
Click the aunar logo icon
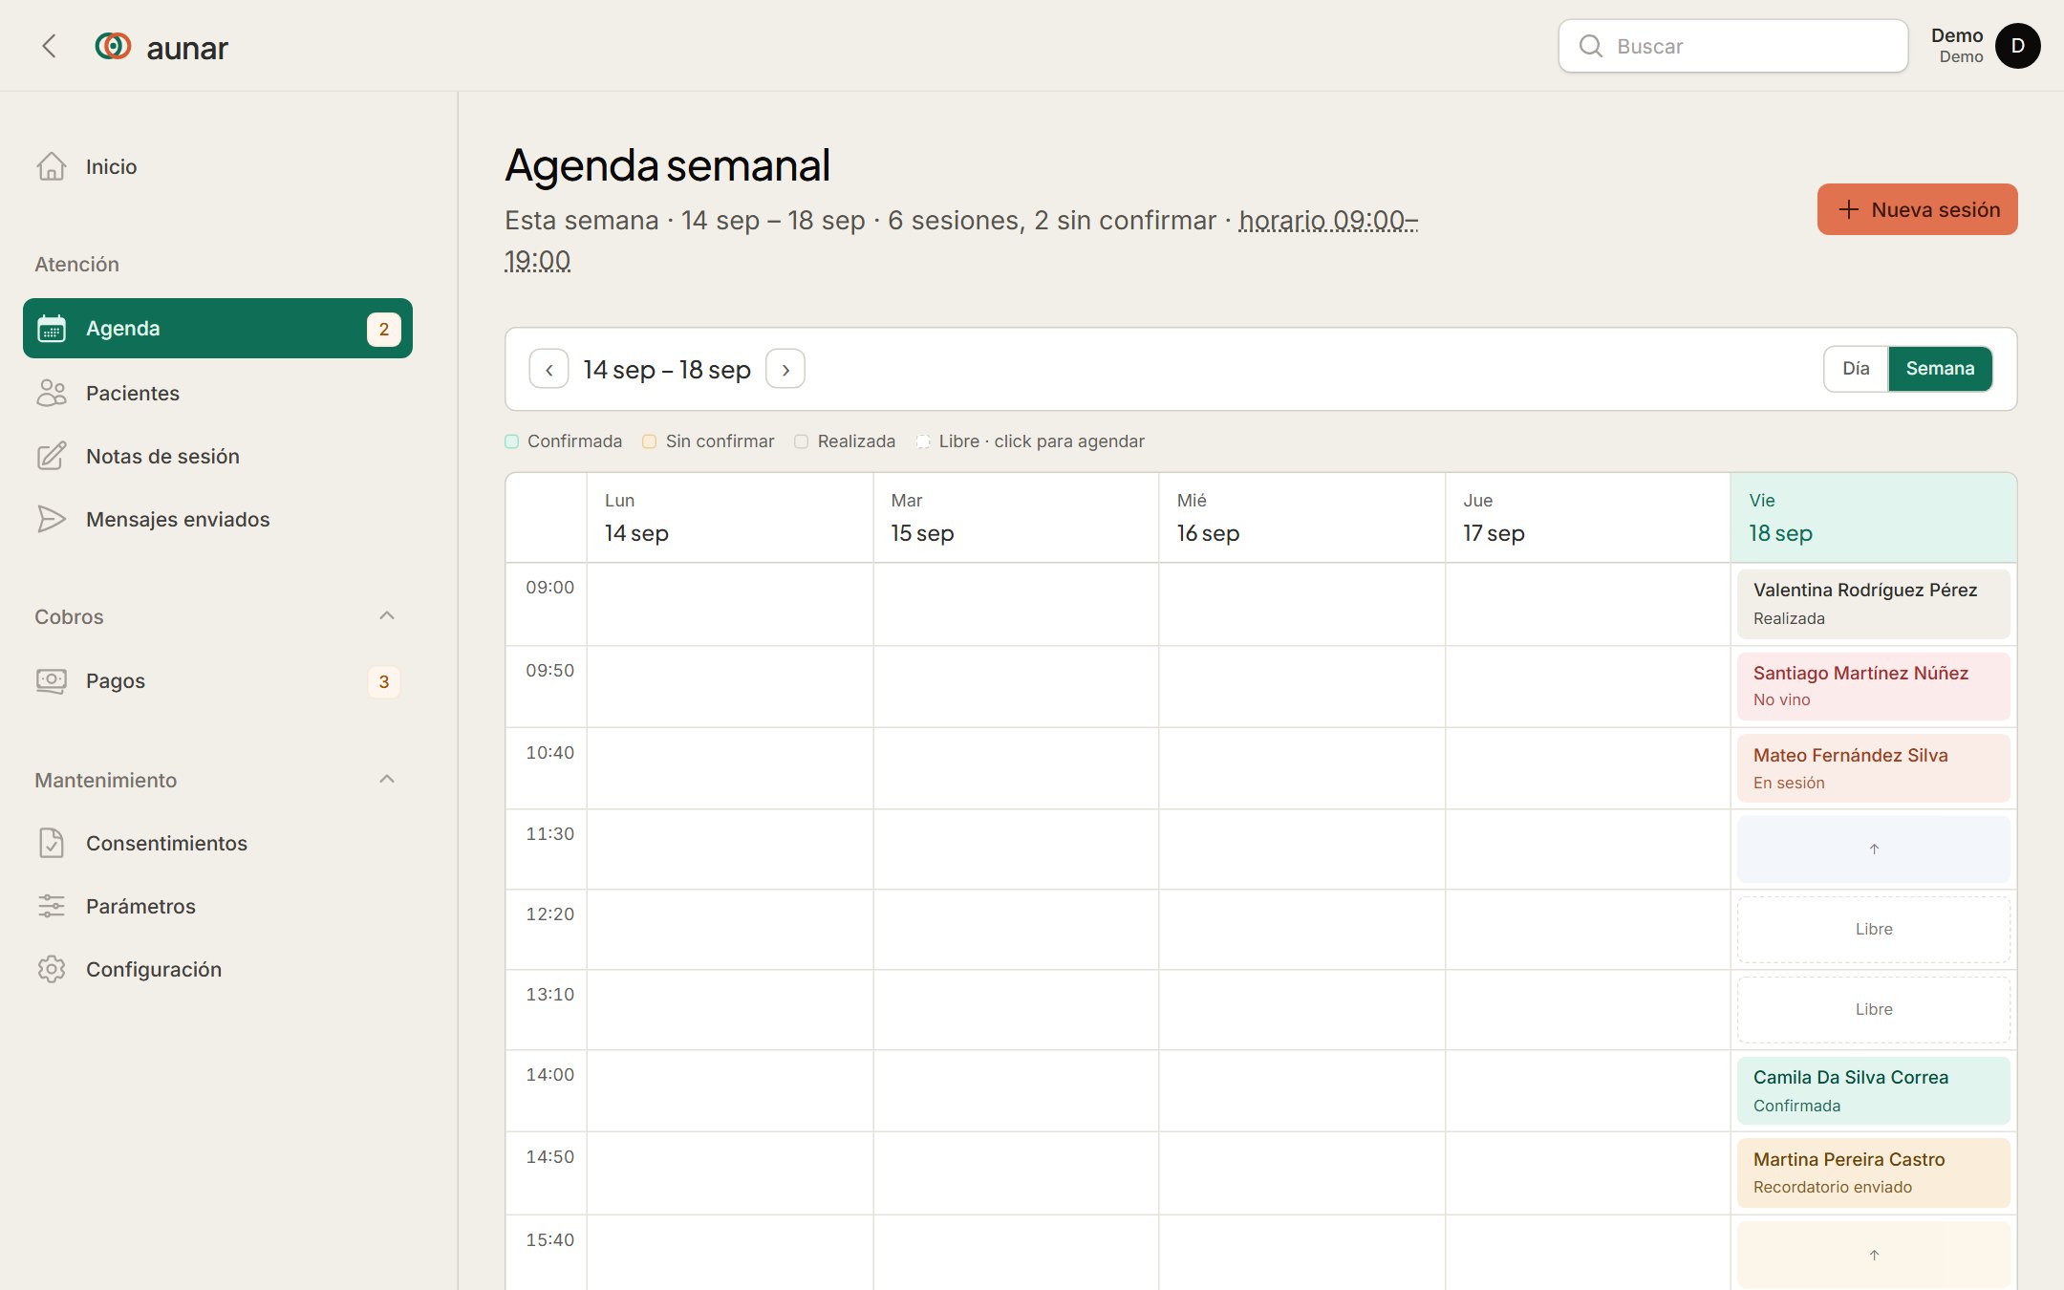113,46
